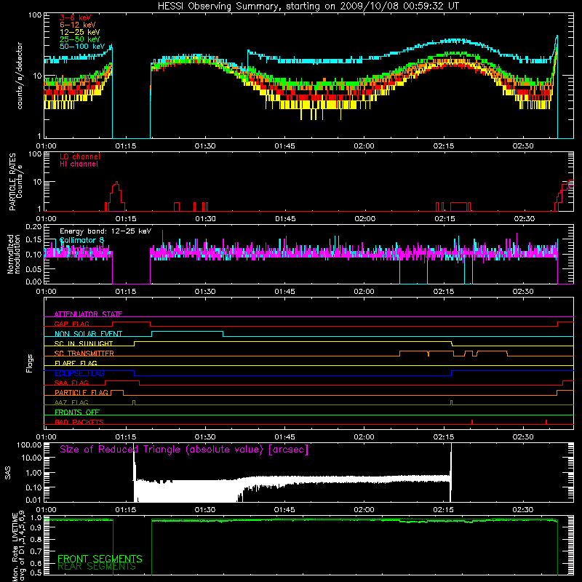This screenshot has width=582, height=582.
Task: Select the PARTICLE FLAG label
Action: pyautogui.click(x=81, y=392)
